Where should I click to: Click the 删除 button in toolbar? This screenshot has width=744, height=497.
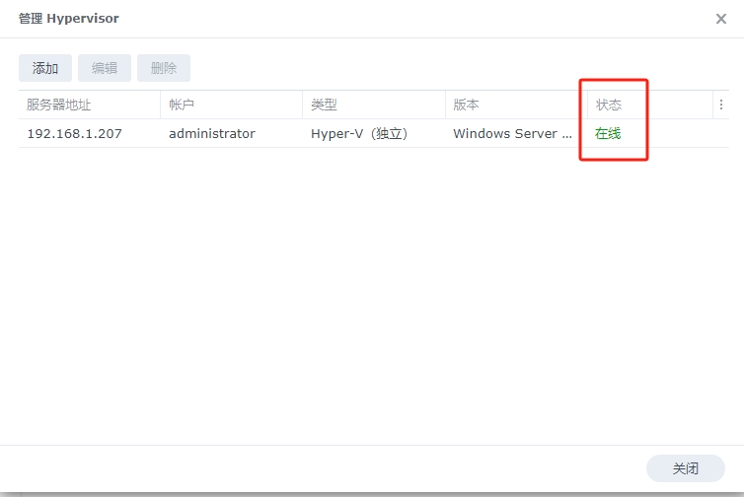click(164, 68)
